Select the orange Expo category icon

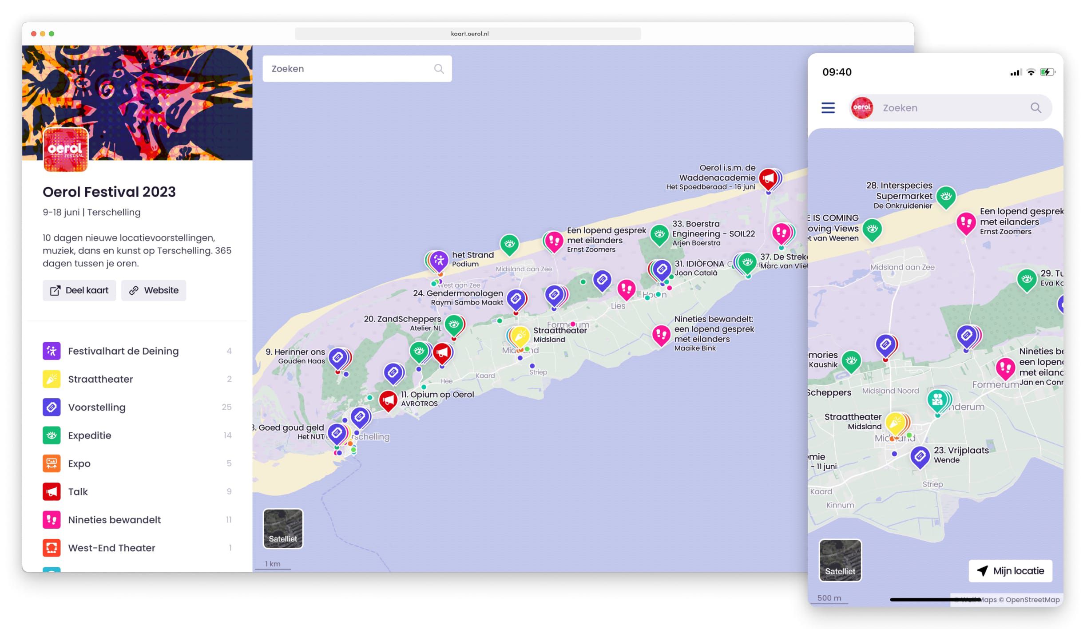[x=52, y=463]
